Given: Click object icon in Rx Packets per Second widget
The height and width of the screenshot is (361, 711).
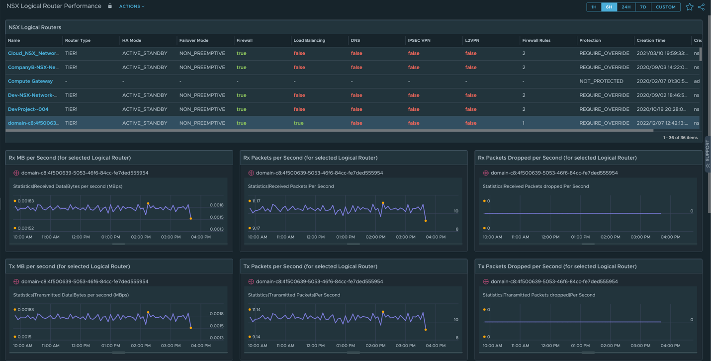Looking at the screenshot, I should (x=251, y=173).
